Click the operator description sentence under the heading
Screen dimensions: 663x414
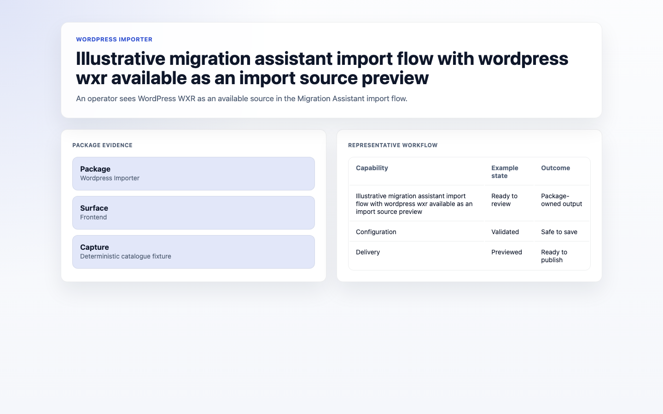[242, 98]
